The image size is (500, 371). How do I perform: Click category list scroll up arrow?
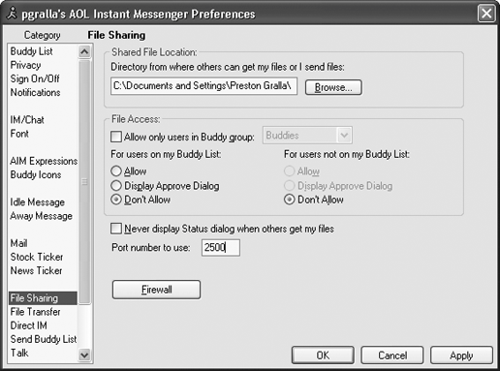point(84,51)
